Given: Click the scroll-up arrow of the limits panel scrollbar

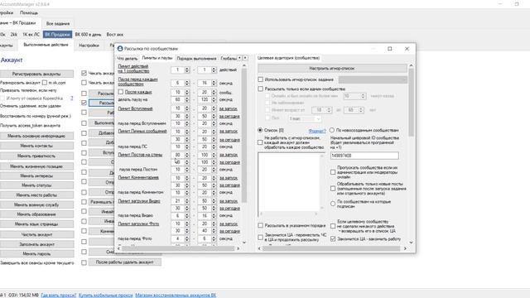Looking at the screenshot, I should point(244,65).
